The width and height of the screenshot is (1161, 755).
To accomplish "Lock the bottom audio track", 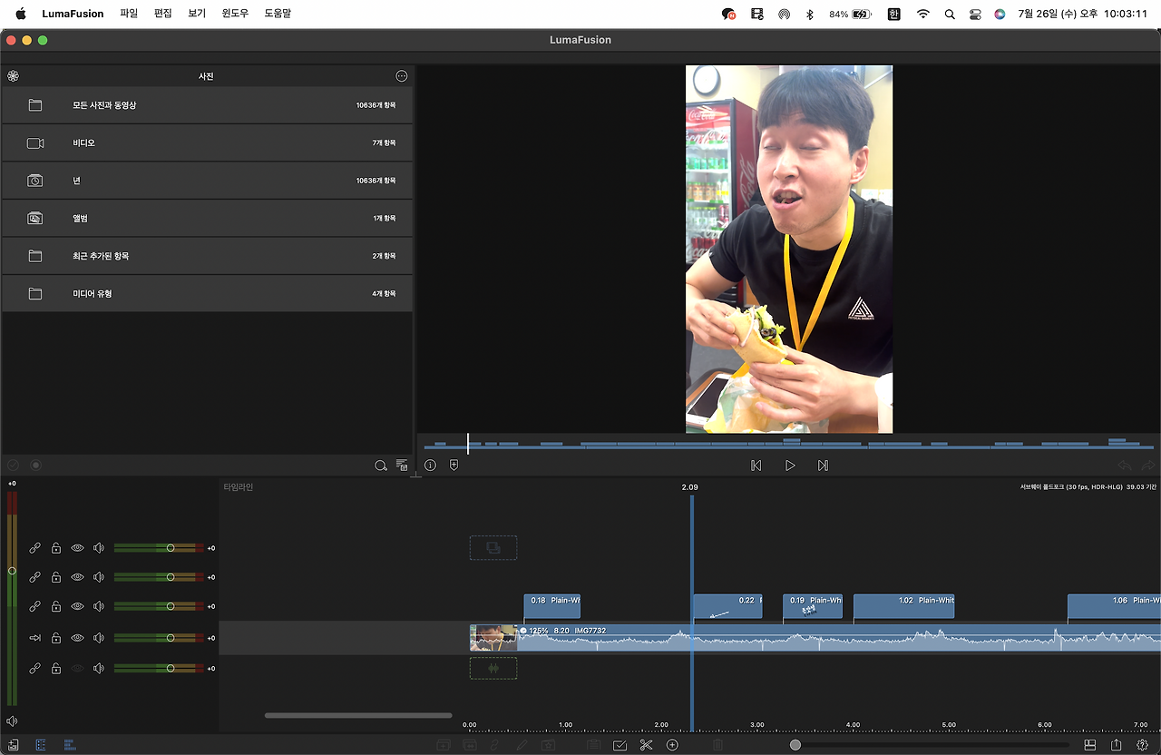I will coord(55,669).
